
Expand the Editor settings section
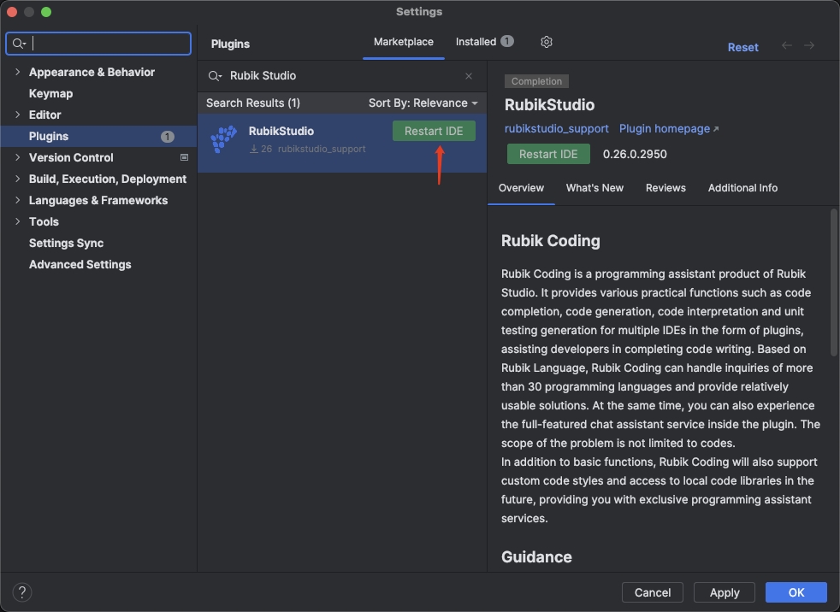[x=18, y=115]
